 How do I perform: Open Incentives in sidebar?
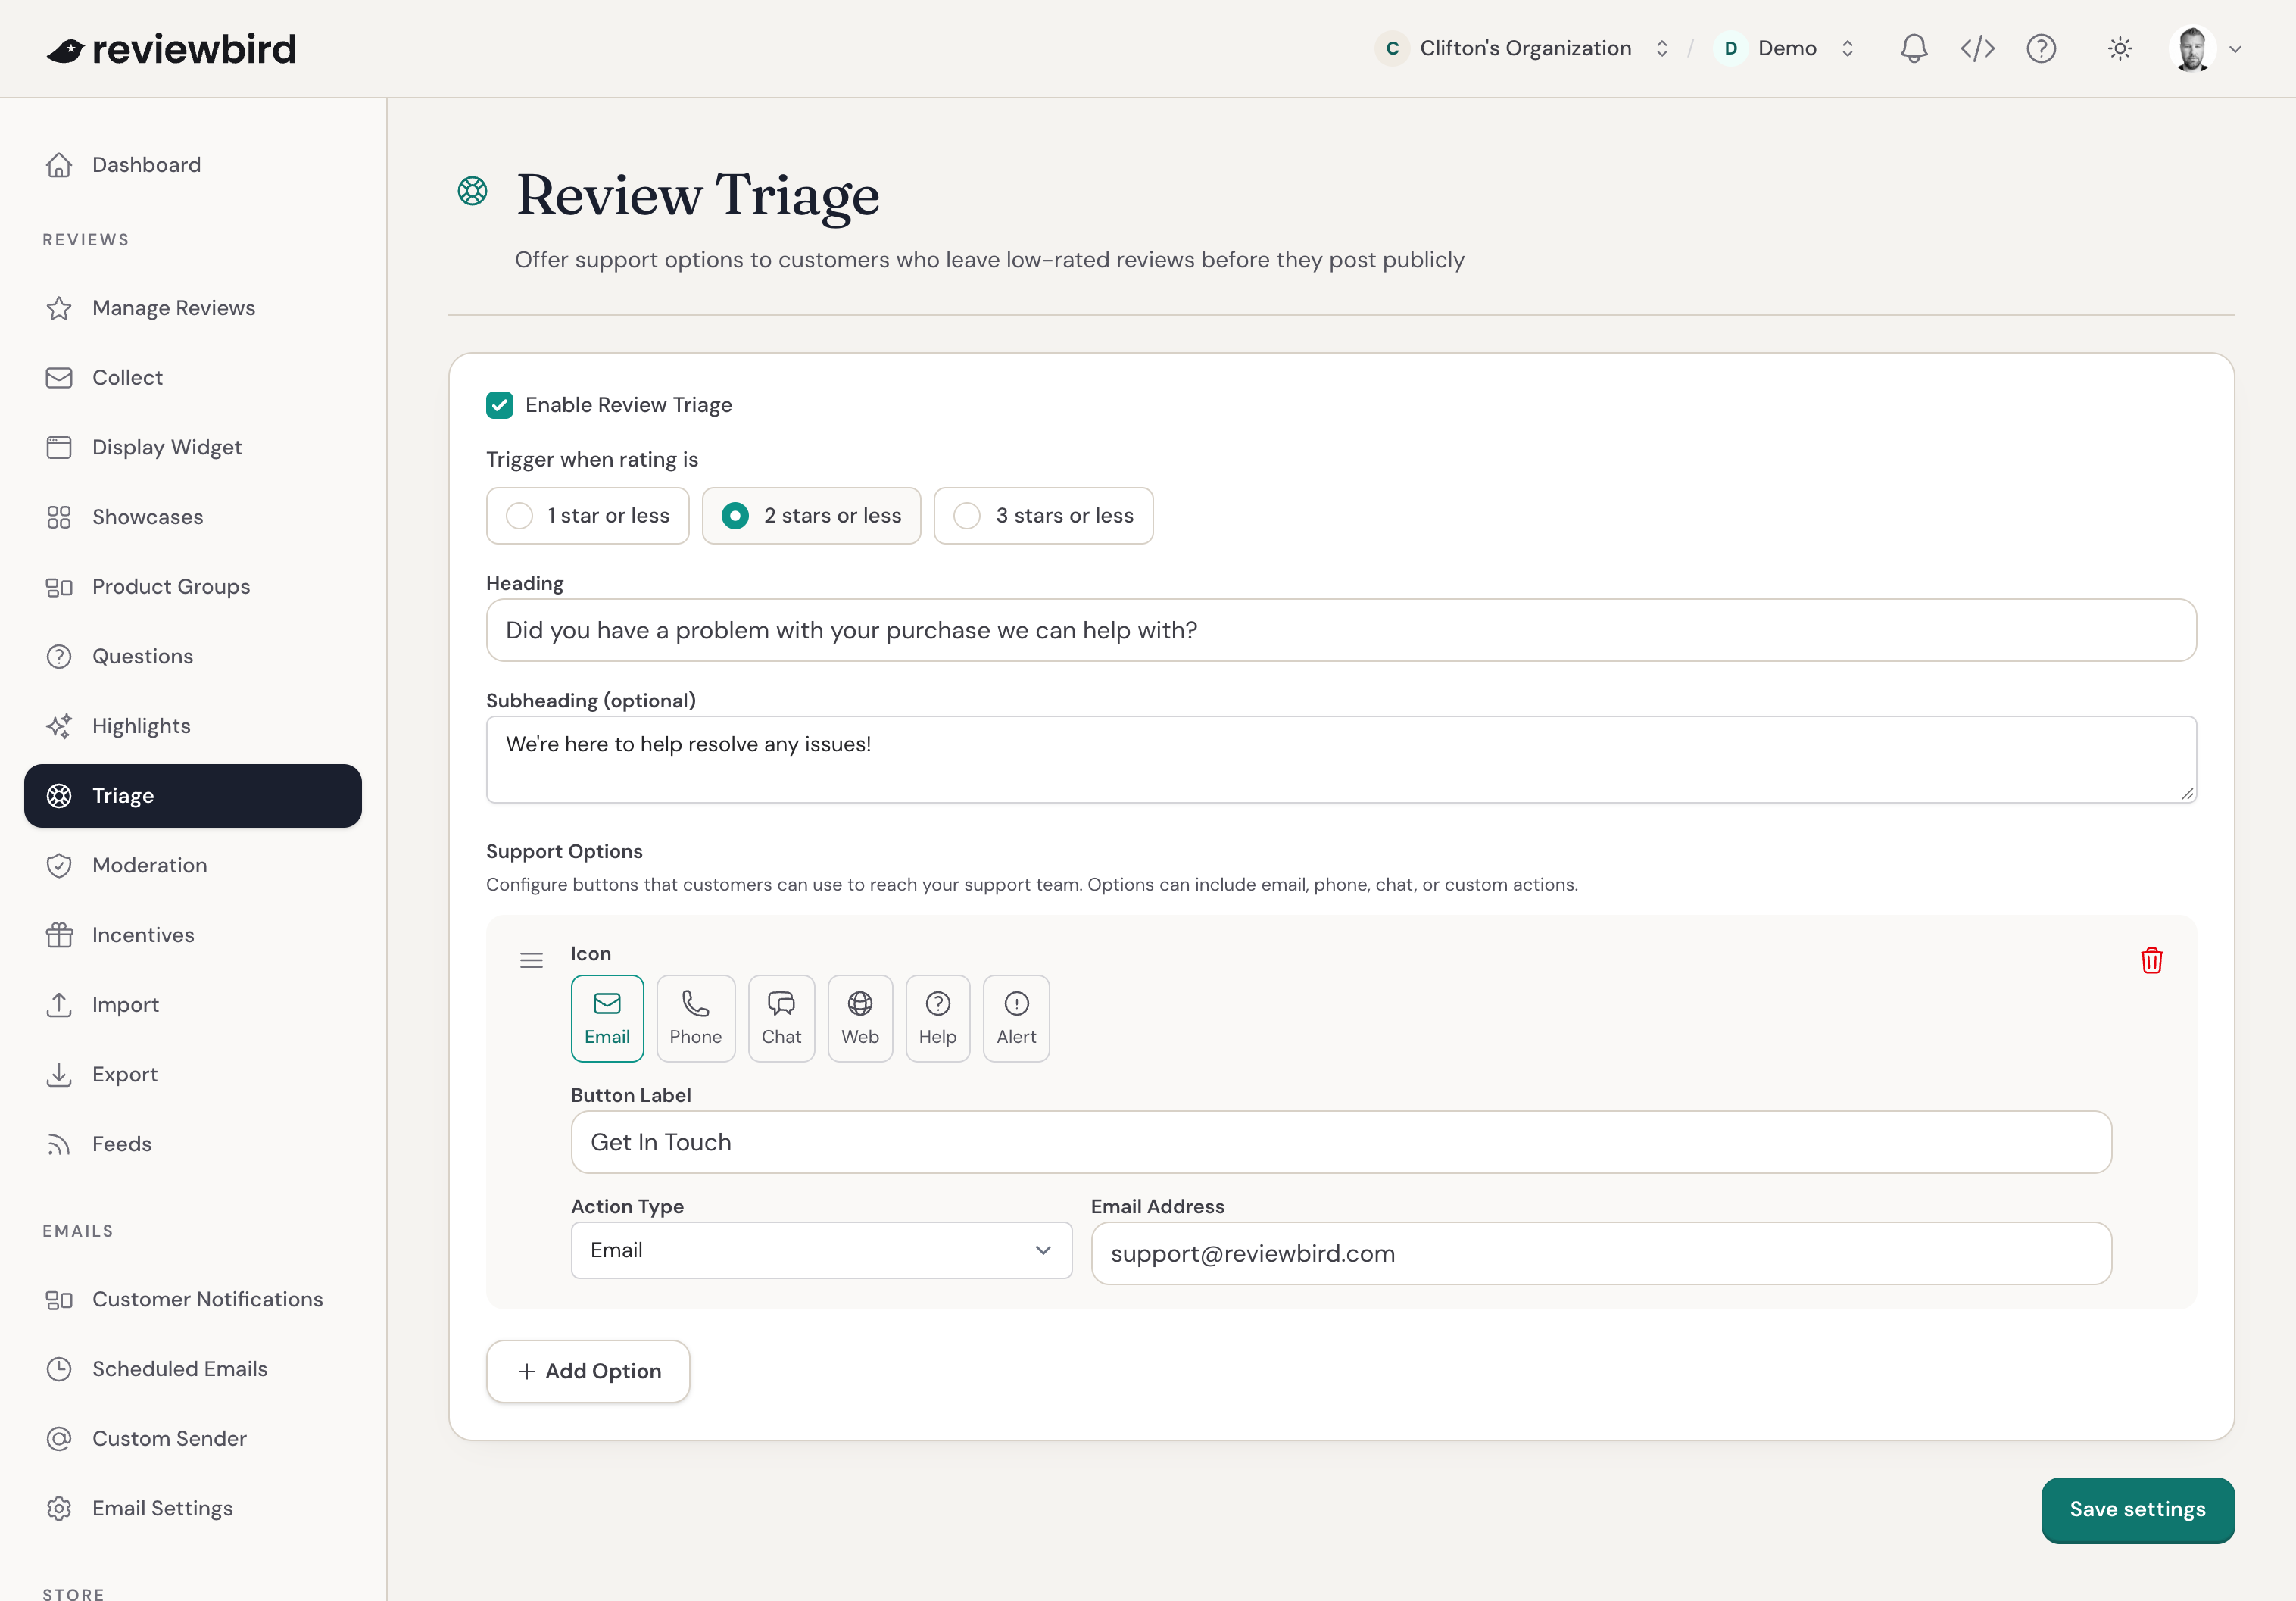coord(193,935)
